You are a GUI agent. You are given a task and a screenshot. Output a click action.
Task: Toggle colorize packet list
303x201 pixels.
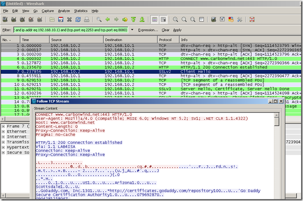pos(155,19)
